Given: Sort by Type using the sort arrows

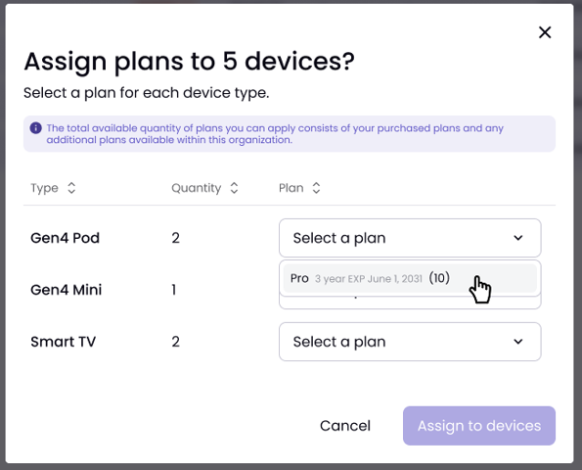Looking at the screenshot, I should pyautogui.click(x=71, y=188).
